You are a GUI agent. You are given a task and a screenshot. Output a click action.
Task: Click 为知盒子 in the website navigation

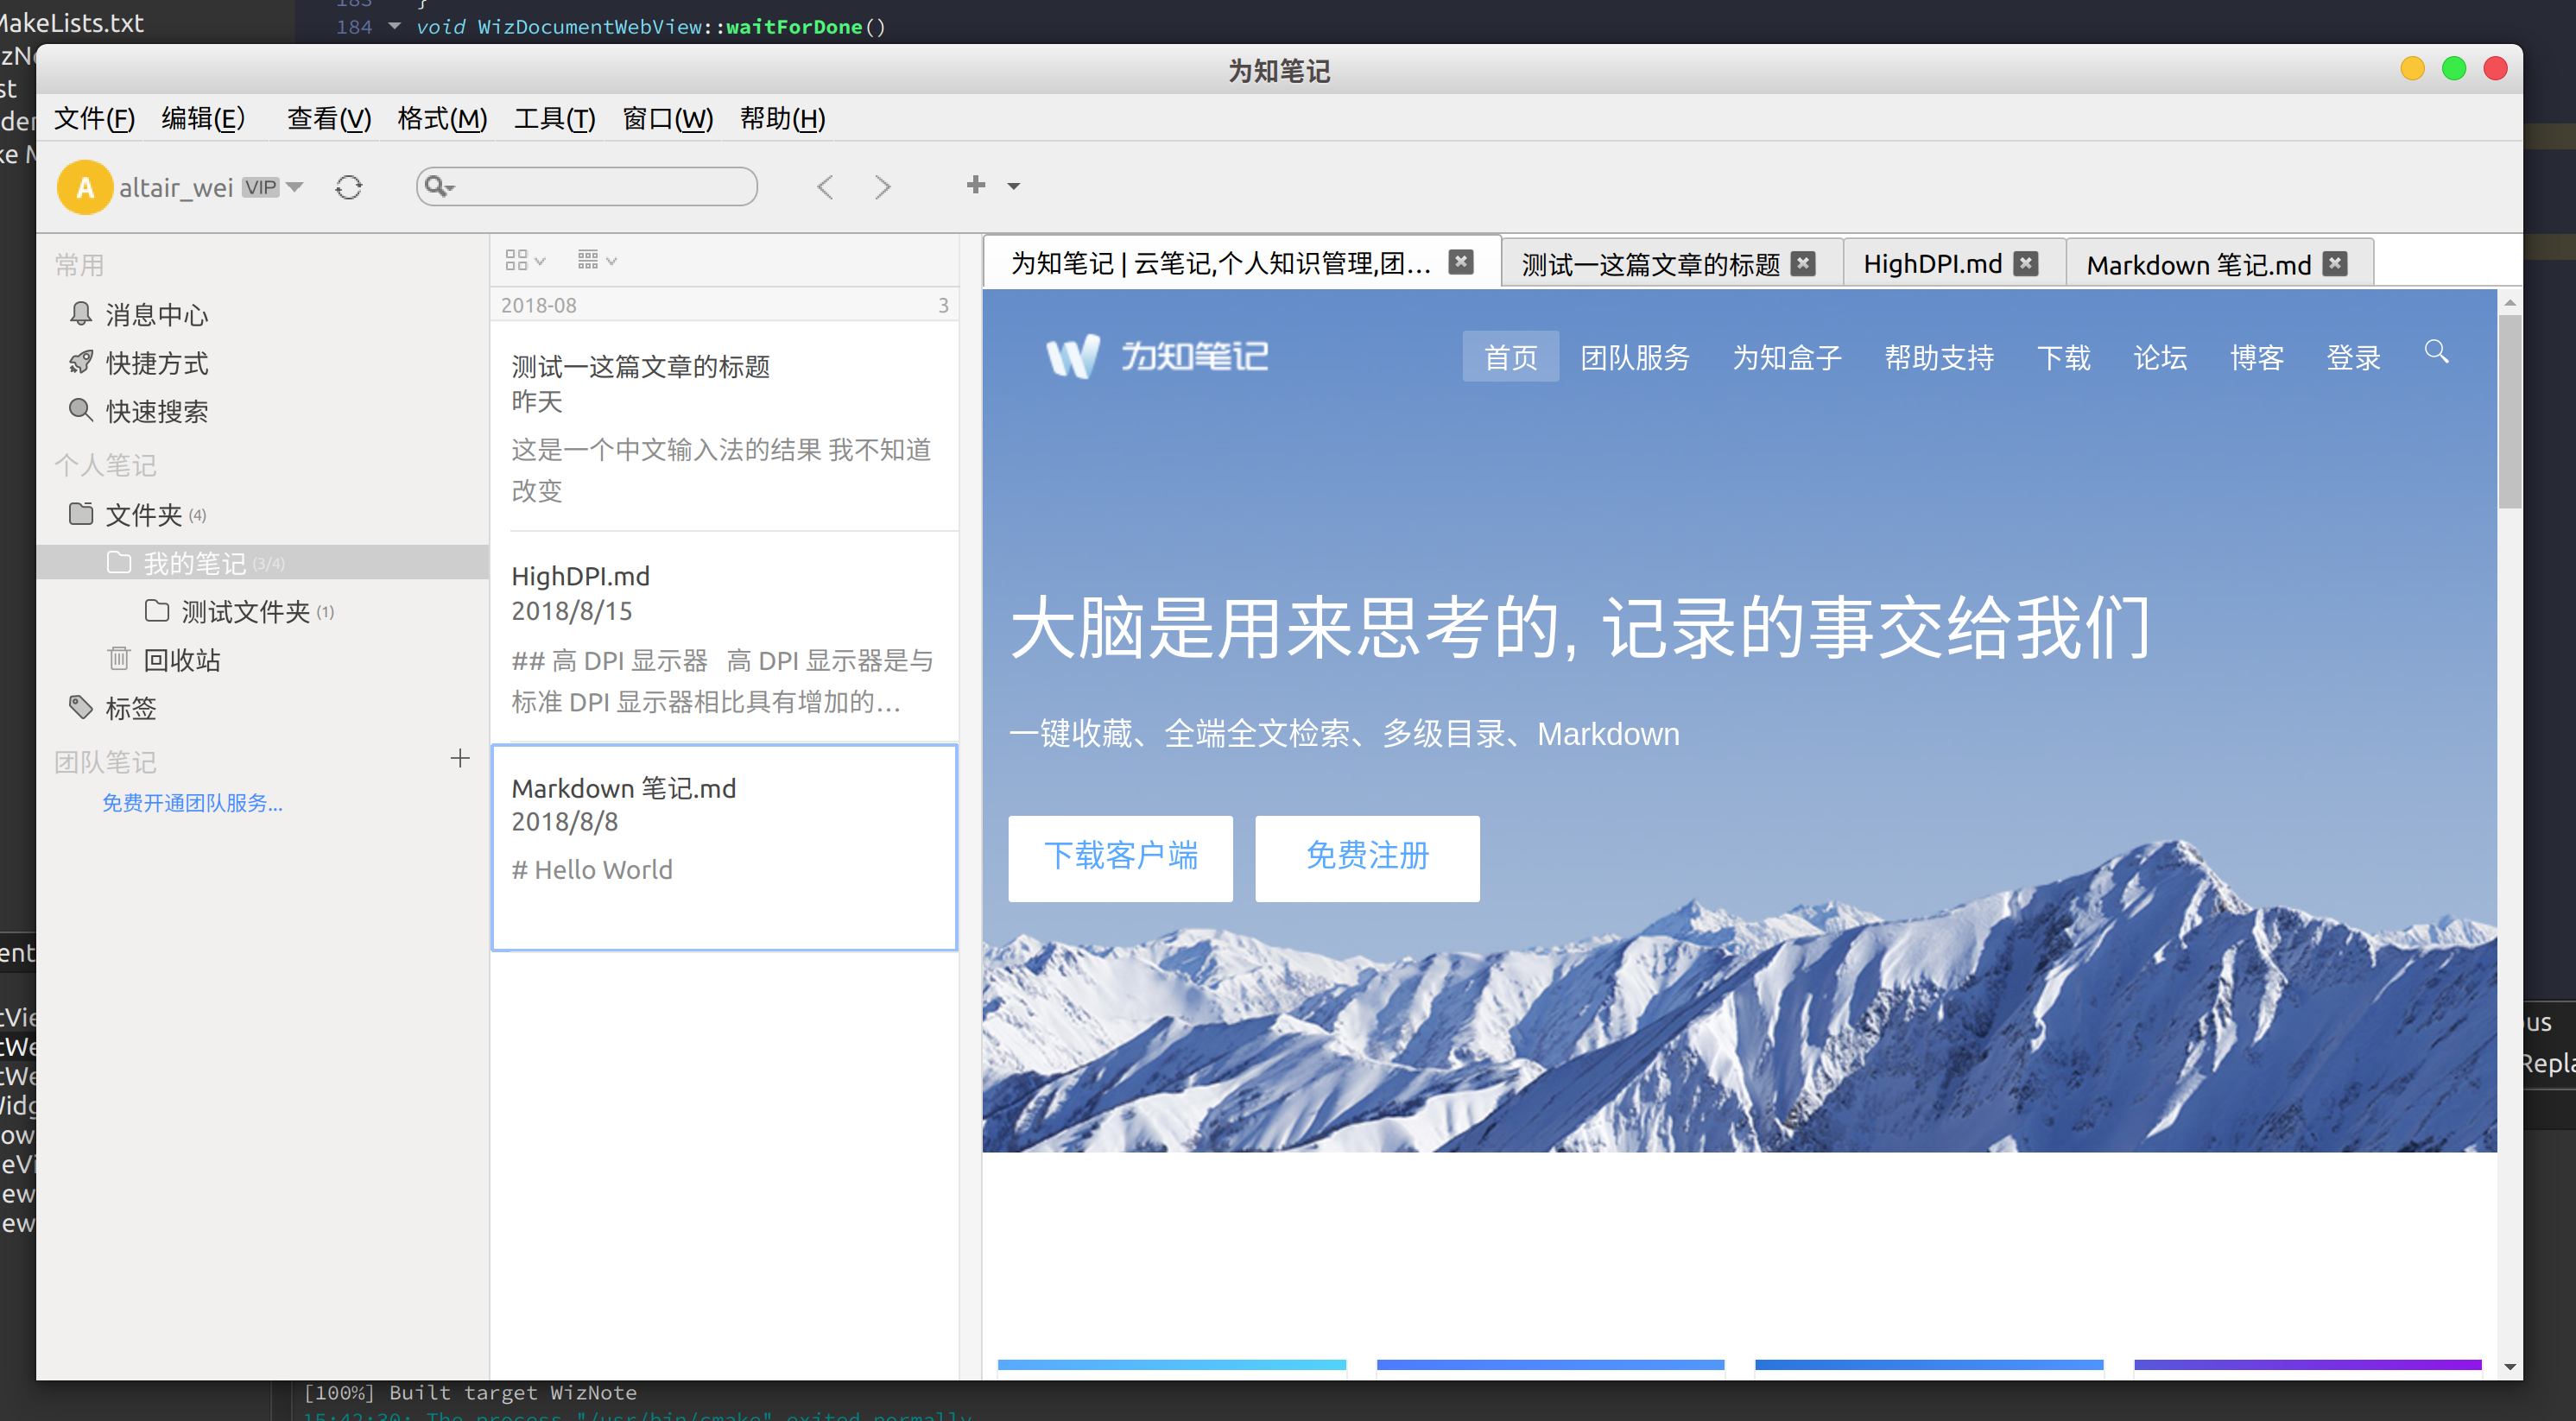(x=1787, y=357)
